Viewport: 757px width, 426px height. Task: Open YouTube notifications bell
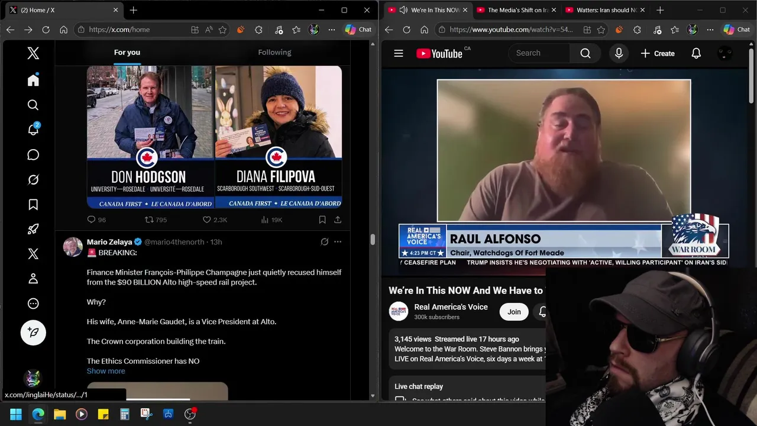coord(696,53)
